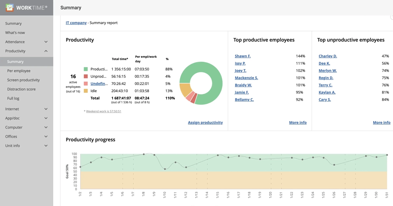Click the Assign productivity link
393x206 pixels.
(205, 123)
